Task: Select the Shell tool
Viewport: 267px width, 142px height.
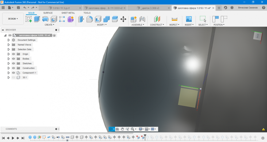Action: point(98,19)
